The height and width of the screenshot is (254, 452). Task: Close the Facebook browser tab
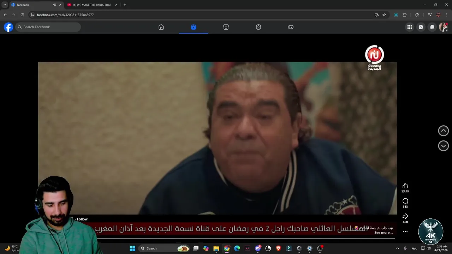[x=60, y=5]
